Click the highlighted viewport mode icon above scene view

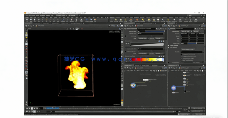tap(77, 29)
